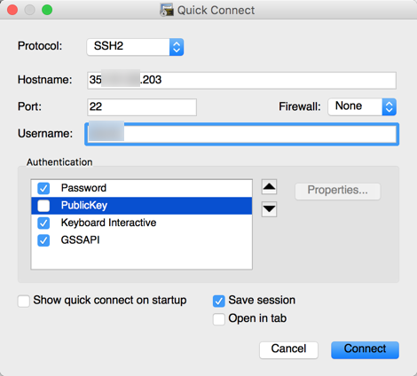Uncheck the GSSAPI authentication checkbox
Viewport: 417px width, 376px height.
pyautogui.click(x=43, y=240)
